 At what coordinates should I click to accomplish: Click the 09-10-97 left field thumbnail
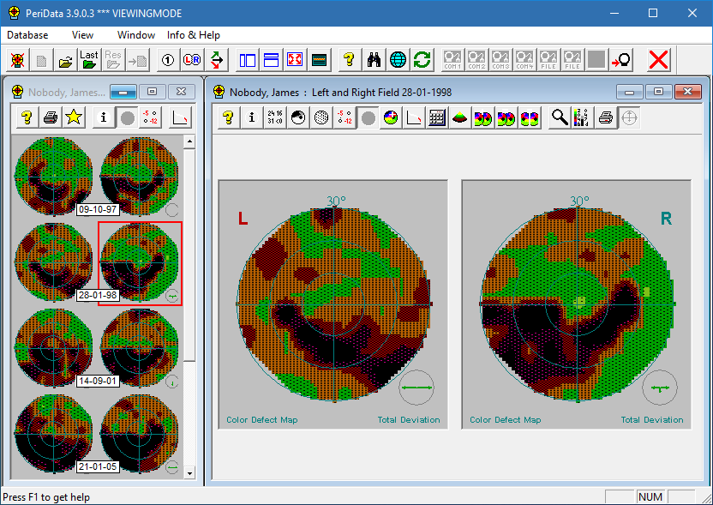coord(52,175)
